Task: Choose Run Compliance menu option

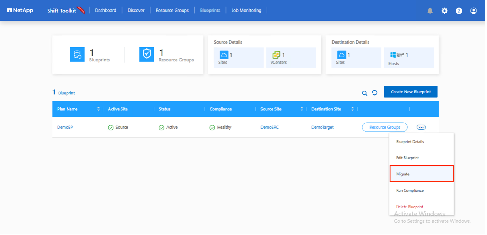Action: point(410,190)
